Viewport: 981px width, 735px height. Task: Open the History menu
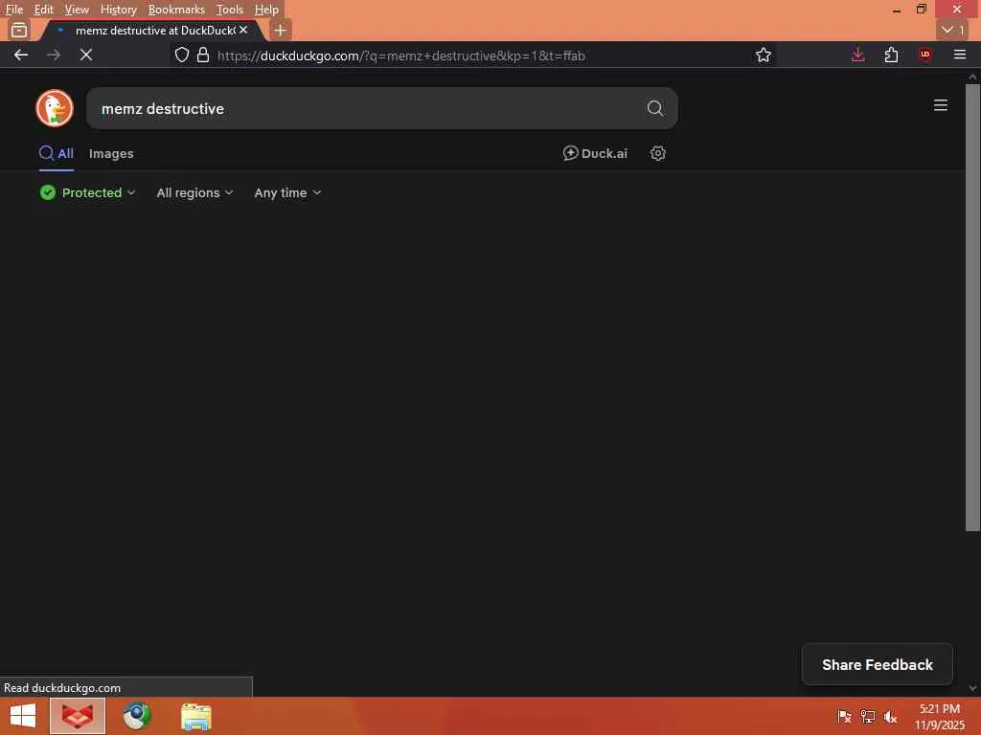point(118,10)
